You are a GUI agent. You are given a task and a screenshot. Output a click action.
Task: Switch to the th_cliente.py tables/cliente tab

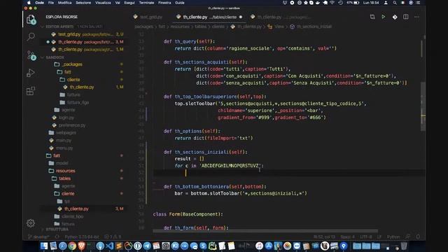(x=209, y=17)
